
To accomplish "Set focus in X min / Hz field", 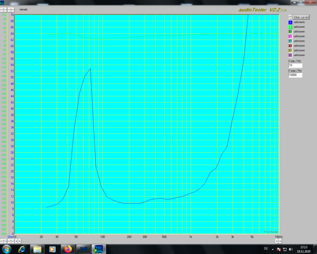I will (x=295, y=65).
